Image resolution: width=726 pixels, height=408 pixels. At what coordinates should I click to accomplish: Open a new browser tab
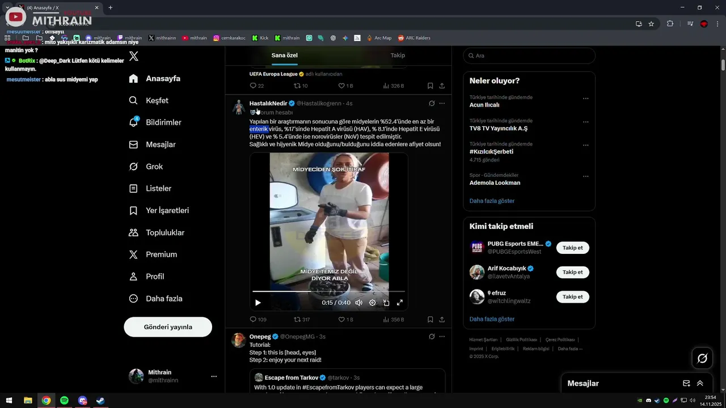[110, 7]
